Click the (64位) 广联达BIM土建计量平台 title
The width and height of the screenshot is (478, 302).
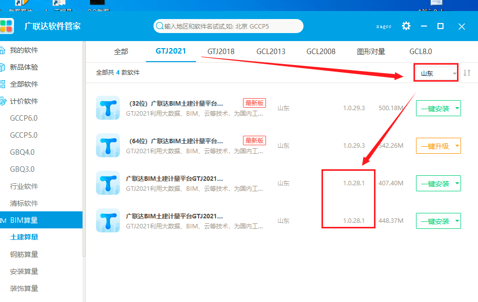pos(176,141)
